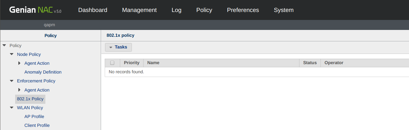Tick the select-all checkbox in table header

[112, 63]
